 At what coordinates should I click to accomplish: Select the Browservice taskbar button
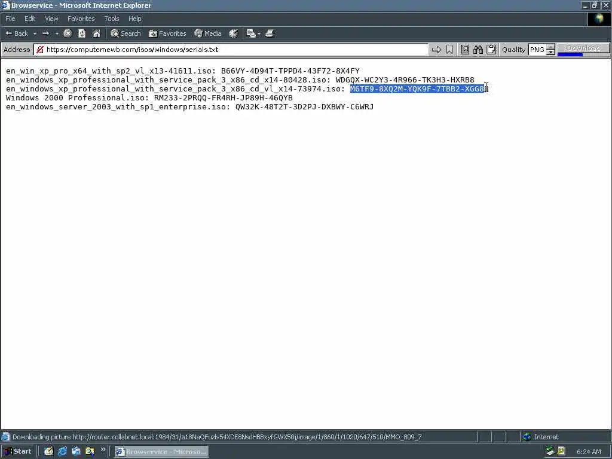(x=161, y=452)
